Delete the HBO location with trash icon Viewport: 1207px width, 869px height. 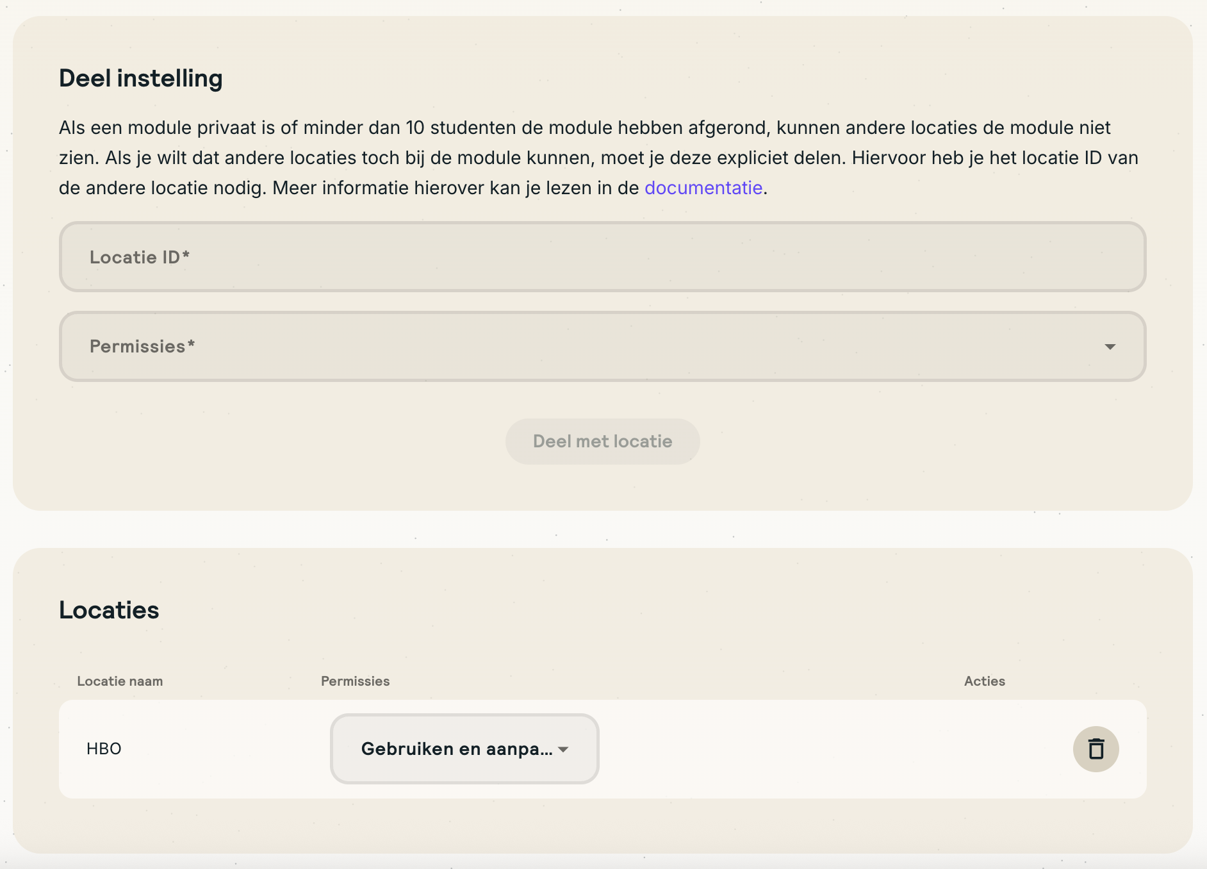click(x=1096, y=749)
